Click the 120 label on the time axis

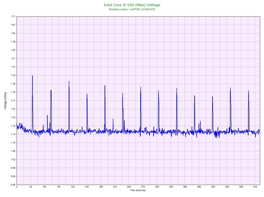[x=73, y=187]
